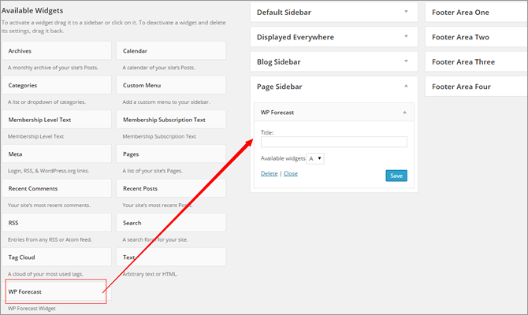
Task: Click the Title input field
Action: tap(333, 142)
